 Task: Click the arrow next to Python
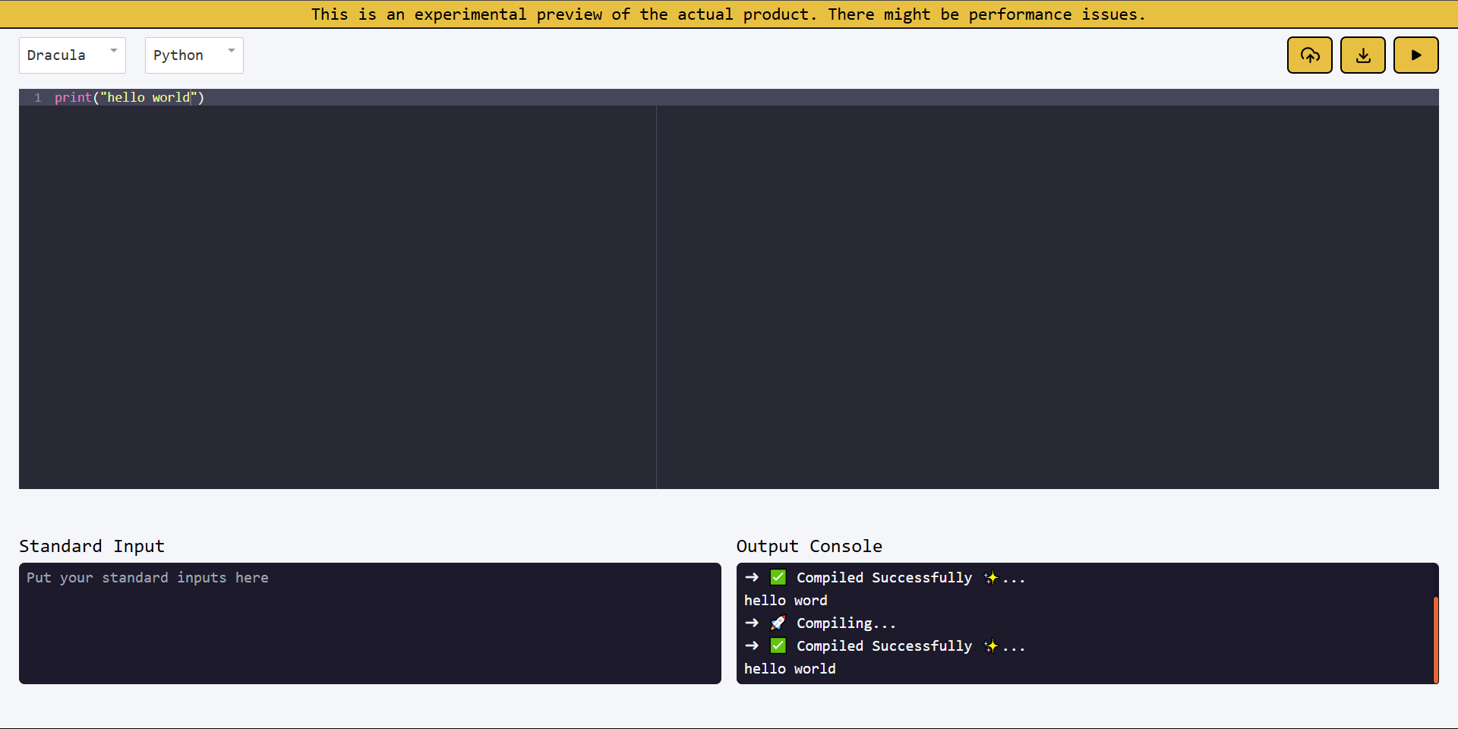(232, 51)
